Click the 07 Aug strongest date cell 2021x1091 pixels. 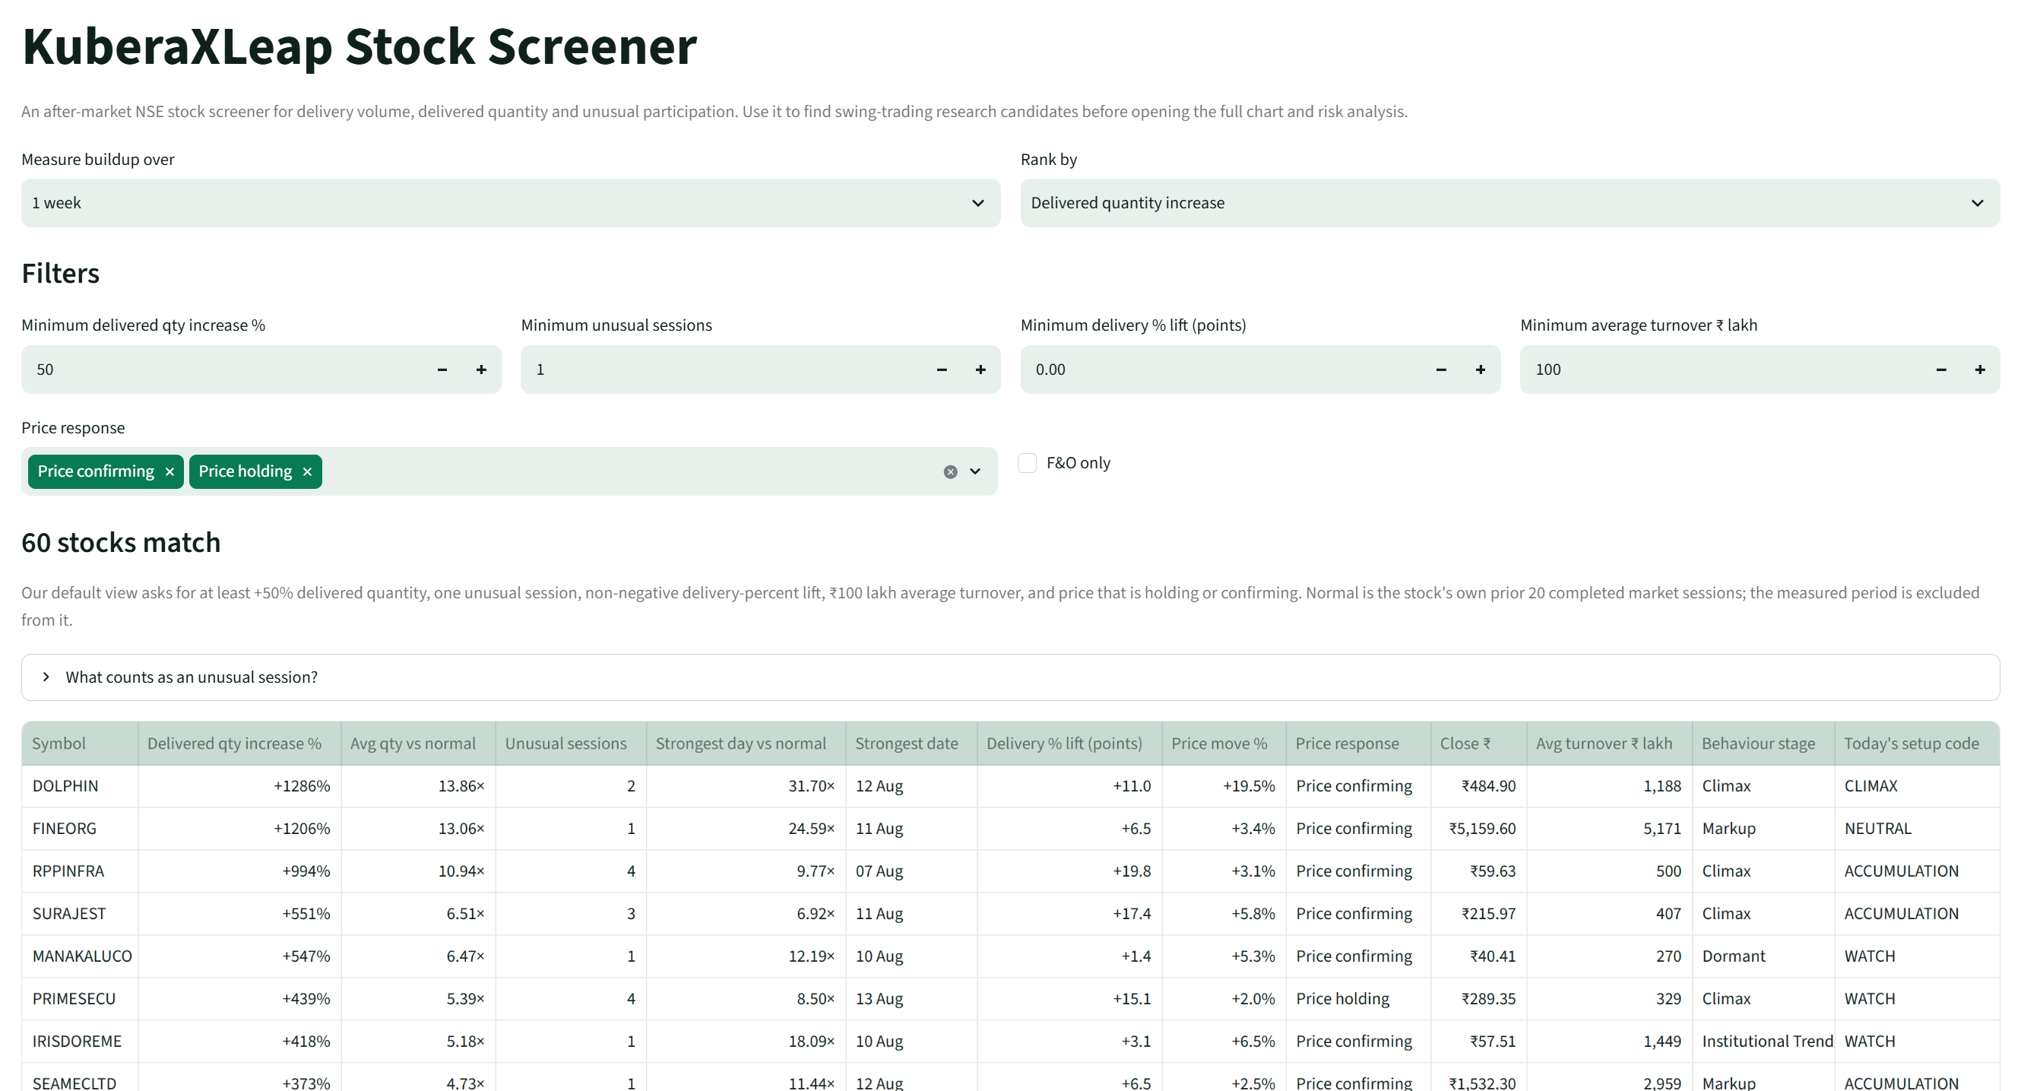(911, 871)
